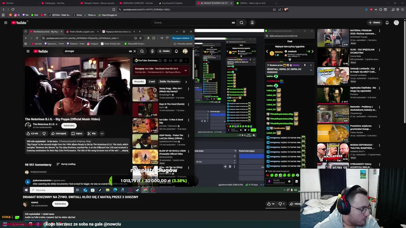406x228 pixels.
Task: Open options for Agnieszka Chylińska video
Action: coord(379,88)
